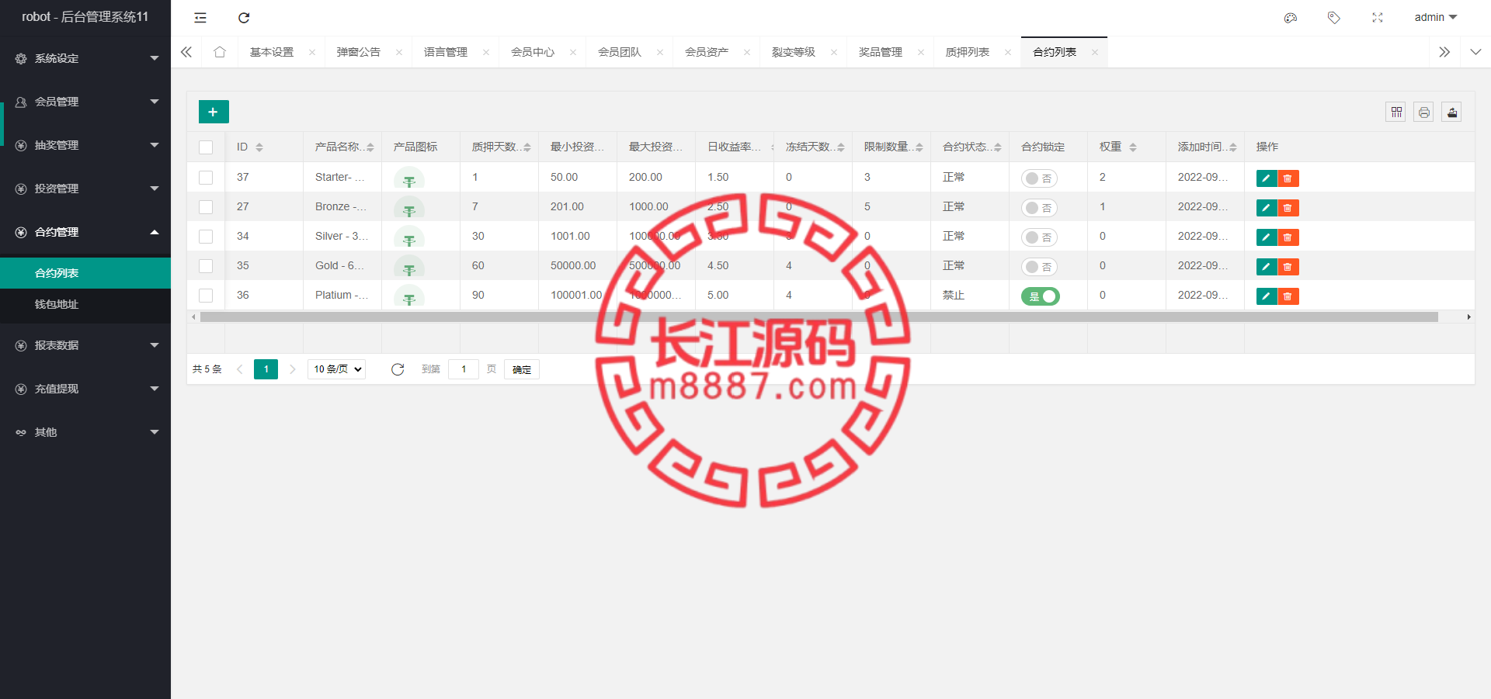
Task: Open column filter grid icon
Action: [1396, 112]
